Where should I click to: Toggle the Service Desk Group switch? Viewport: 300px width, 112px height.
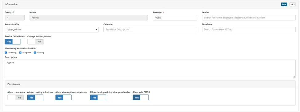click(x=13, y=42)
